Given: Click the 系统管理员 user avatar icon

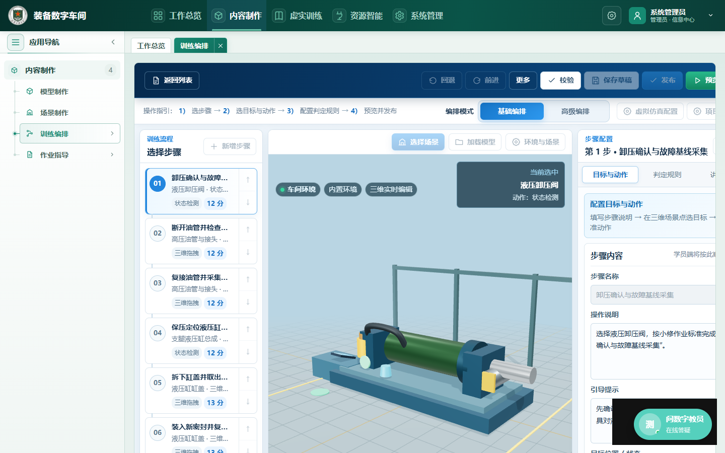Looking at the screenshot, I should click(637, 16).
